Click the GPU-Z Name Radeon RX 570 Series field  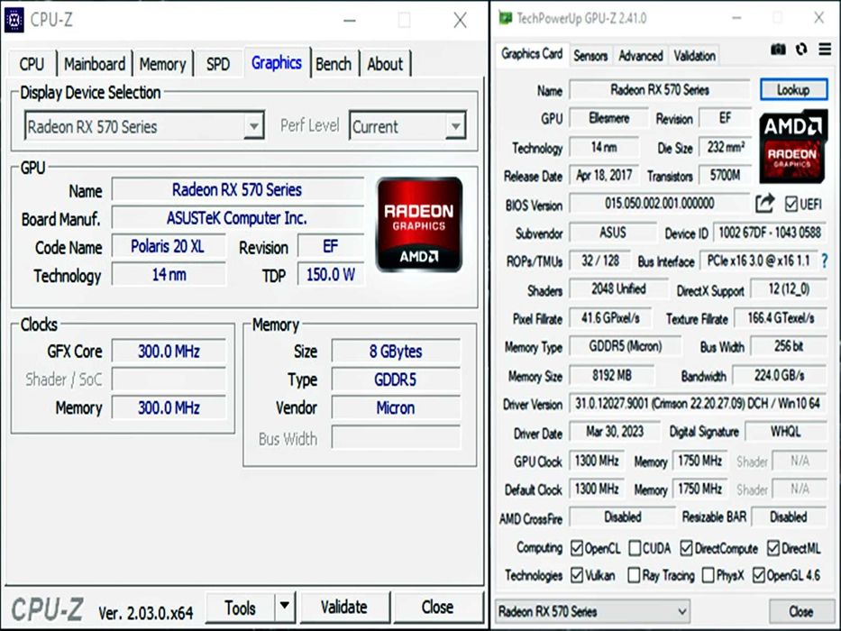pyautogui.click(x=660, y=89)
